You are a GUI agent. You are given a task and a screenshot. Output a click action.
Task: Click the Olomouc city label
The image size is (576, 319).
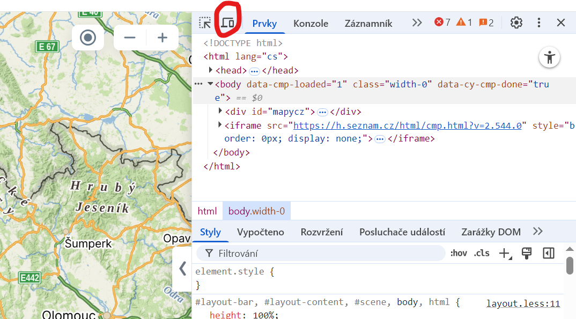click(69, 315)
